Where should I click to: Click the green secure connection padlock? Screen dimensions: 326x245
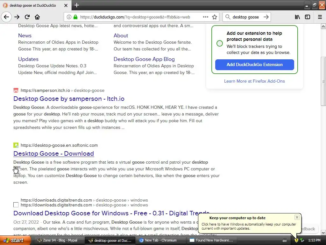[75, 17]
